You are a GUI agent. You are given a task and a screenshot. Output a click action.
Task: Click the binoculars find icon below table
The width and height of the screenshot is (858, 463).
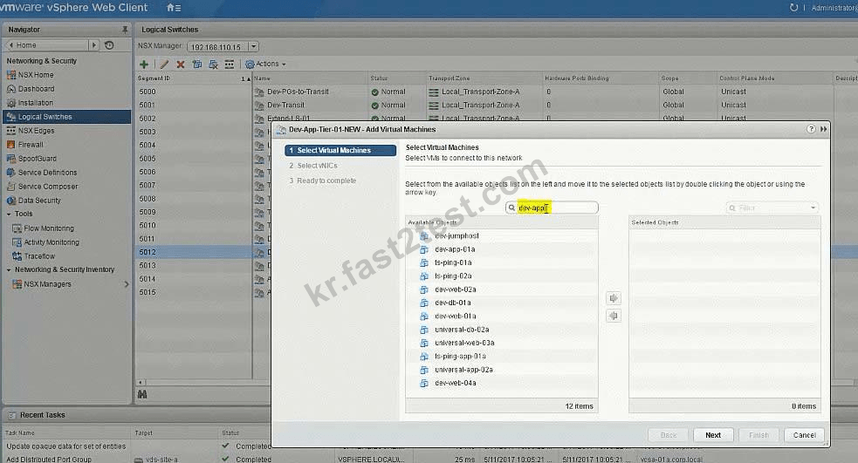click(142, 394)
